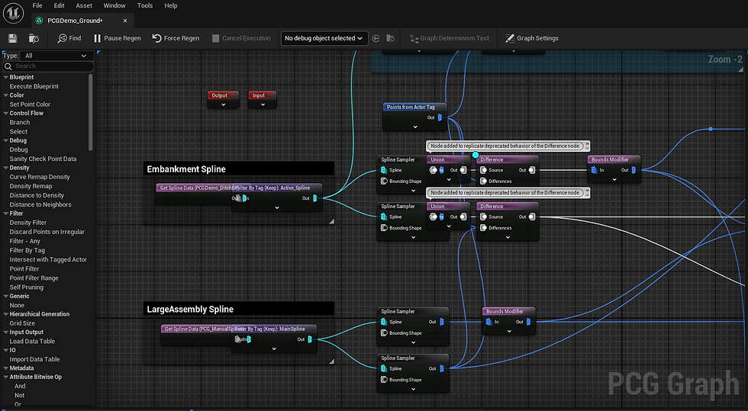The image size is (748, 411).
Task: Open Find in the toolbar
Action: click(x=69, y=38)
